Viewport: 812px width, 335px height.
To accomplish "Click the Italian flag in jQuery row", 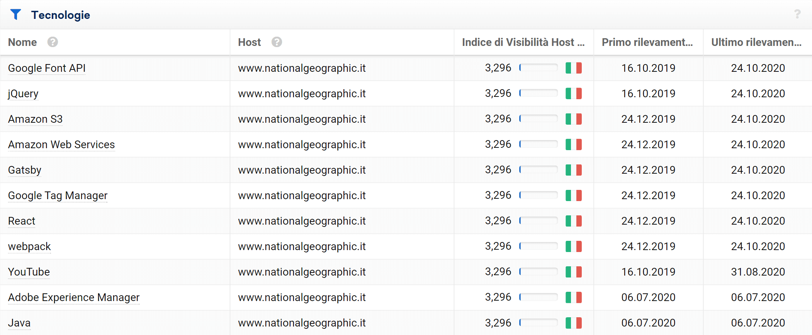I will pos(574,93).
